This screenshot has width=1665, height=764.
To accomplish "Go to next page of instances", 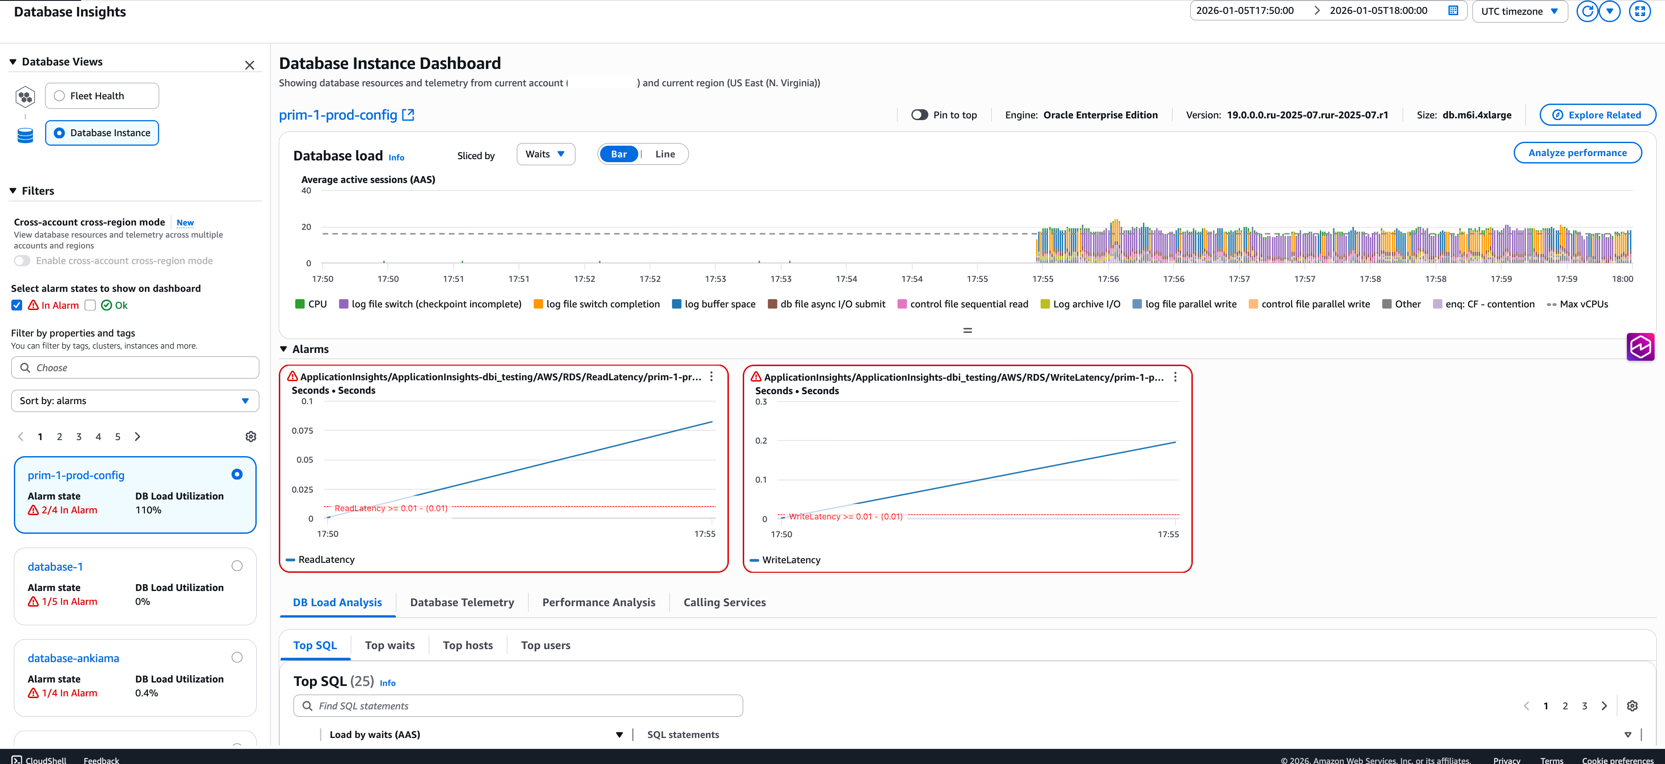I will click(x=137, y=437).
